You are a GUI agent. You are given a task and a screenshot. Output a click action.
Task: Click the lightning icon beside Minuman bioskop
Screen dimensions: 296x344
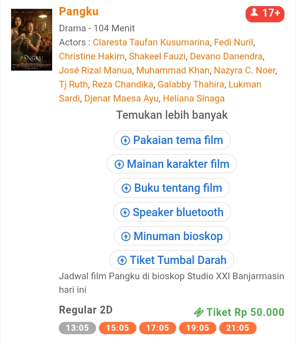[126, 236]
